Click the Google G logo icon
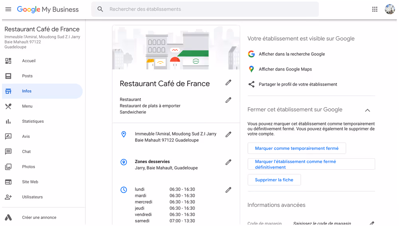Viewport: 399px width, 226px height. 251,54
